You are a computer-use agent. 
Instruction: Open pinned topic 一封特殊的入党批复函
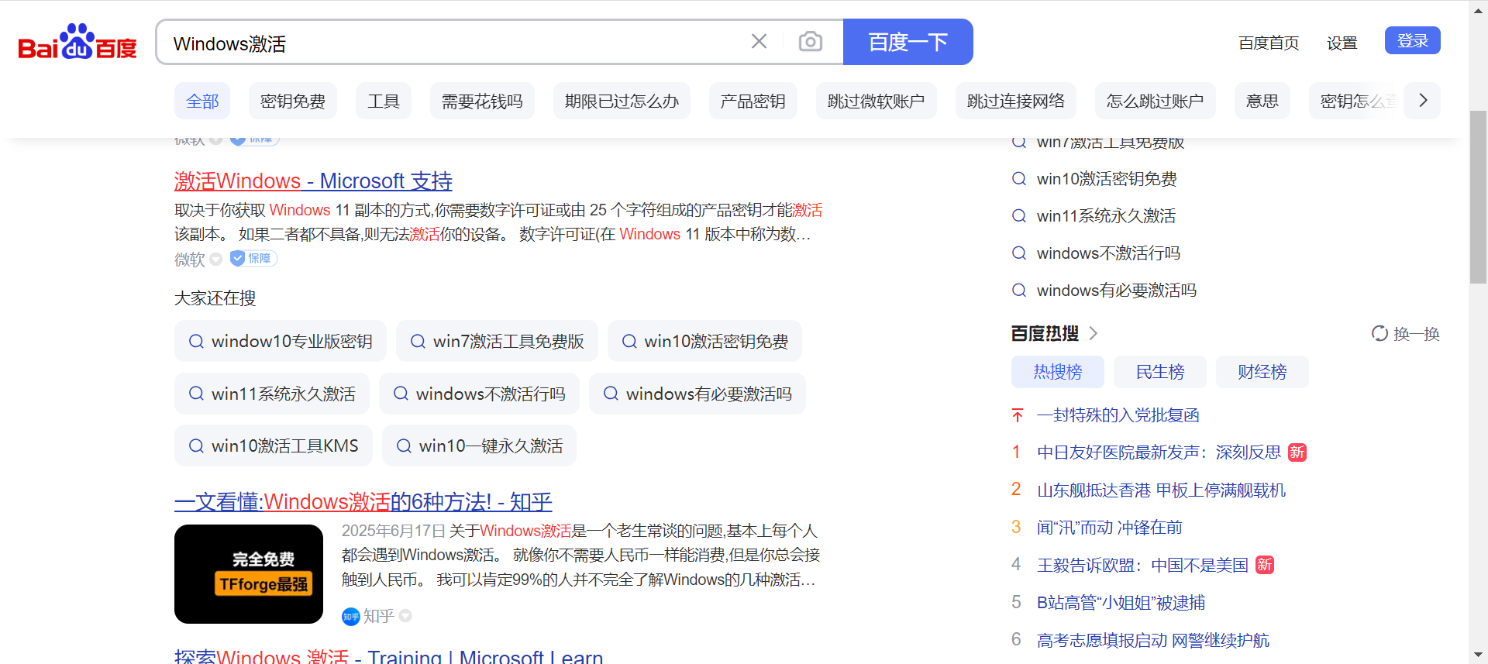[1118, 415]
